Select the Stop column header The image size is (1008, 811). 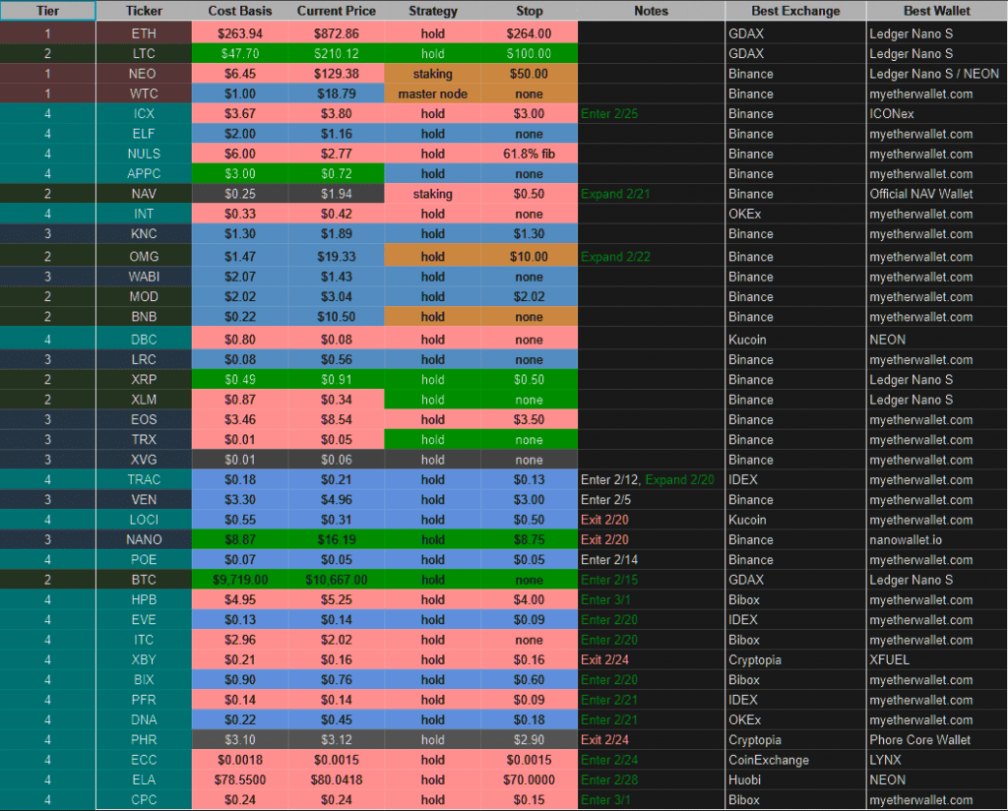tap(529, 11)
